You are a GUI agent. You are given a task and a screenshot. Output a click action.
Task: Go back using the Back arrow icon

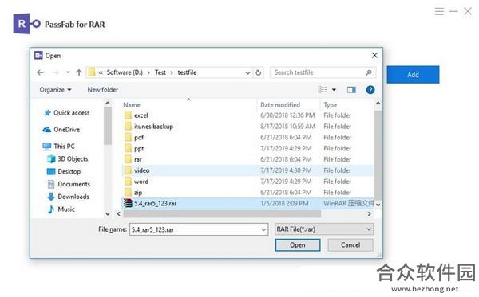[x=41, y=72]
